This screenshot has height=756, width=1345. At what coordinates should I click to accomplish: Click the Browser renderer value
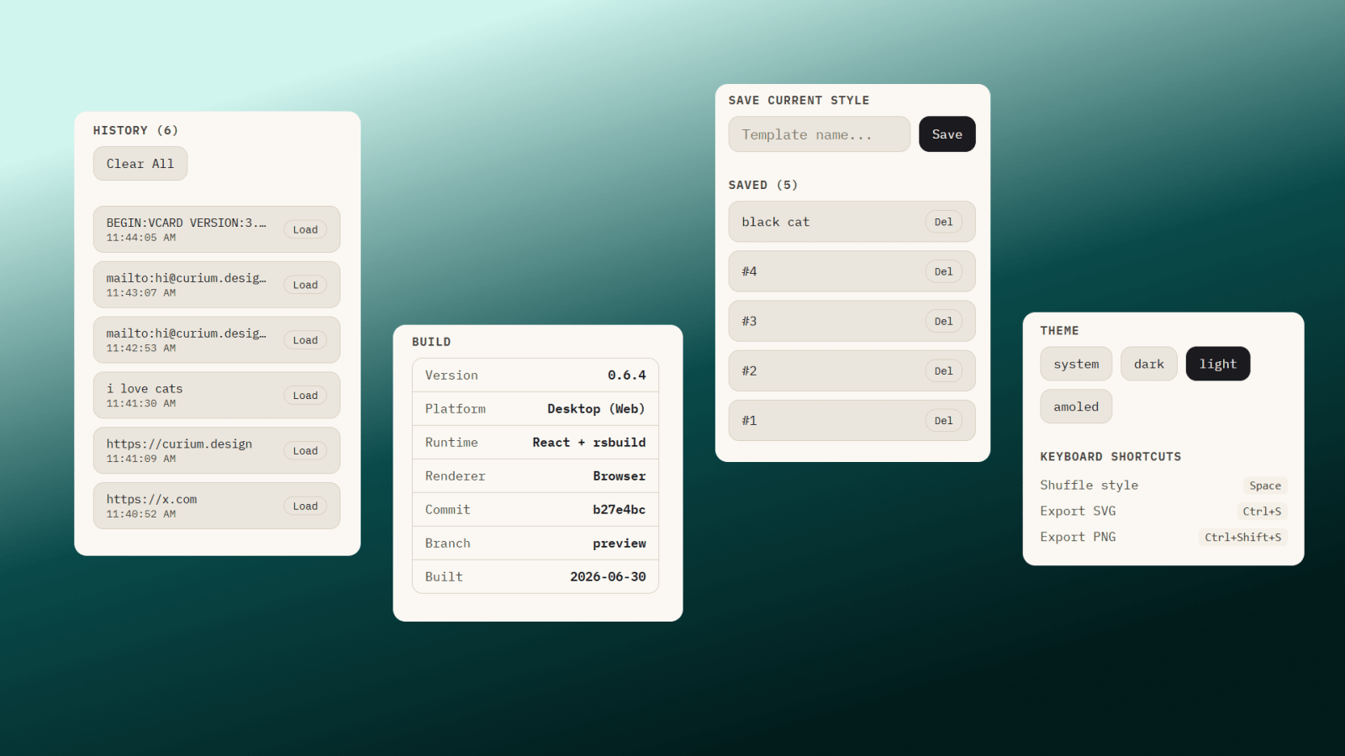[620, 476]
